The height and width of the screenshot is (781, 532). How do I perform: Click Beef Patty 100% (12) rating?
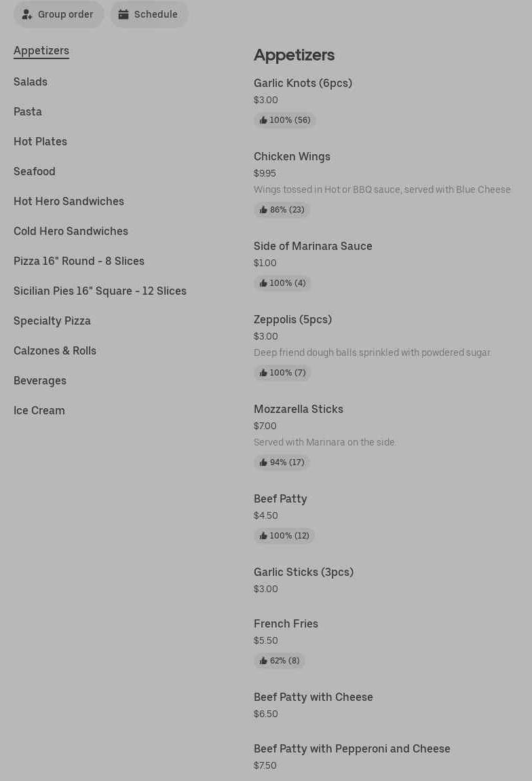(284, 536)
